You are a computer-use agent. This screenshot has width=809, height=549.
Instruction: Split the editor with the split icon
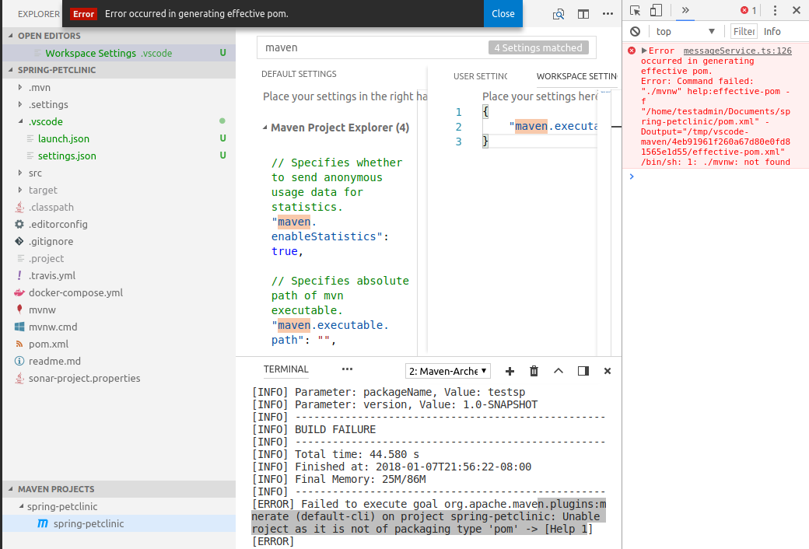tap(583, 14)
